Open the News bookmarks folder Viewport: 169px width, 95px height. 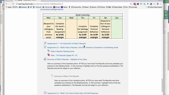point(86,7)
